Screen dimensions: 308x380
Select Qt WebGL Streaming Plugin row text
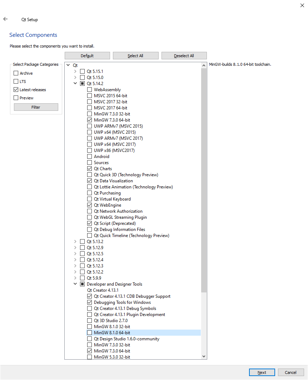[x=120, y=217]
